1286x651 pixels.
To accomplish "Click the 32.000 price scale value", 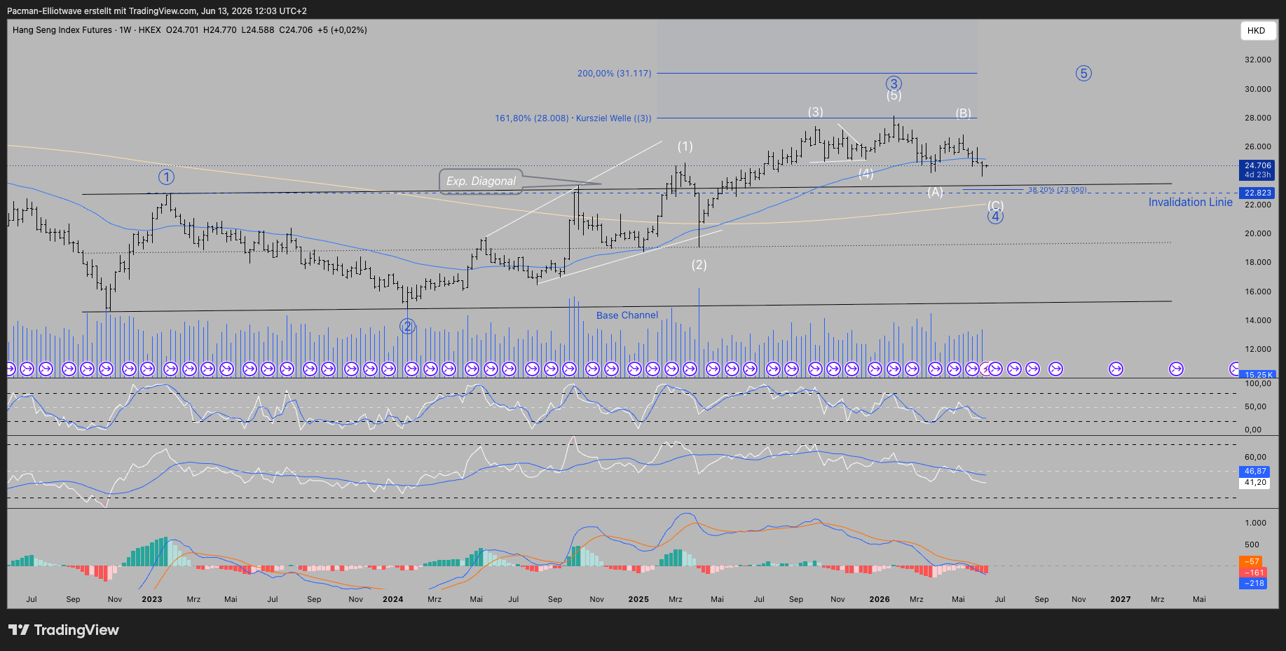I will [x=1257, y=60].
